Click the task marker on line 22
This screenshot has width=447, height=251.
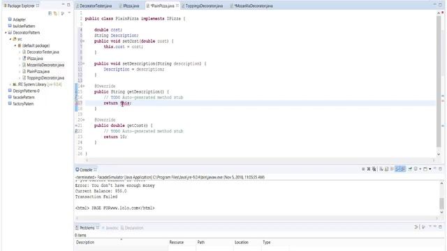[x=76, y=131]
